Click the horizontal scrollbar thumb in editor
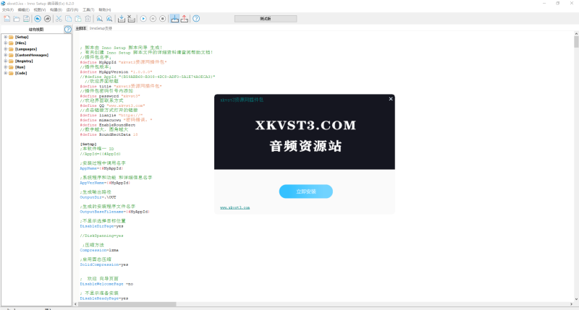 [127, 304]
